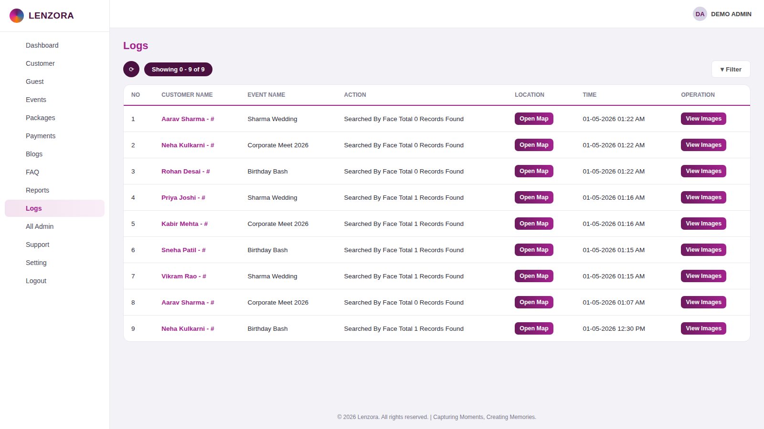View Images for Vikram Rao
The width and height of the screenshot is (764, 429).
(x=703, y=276)
